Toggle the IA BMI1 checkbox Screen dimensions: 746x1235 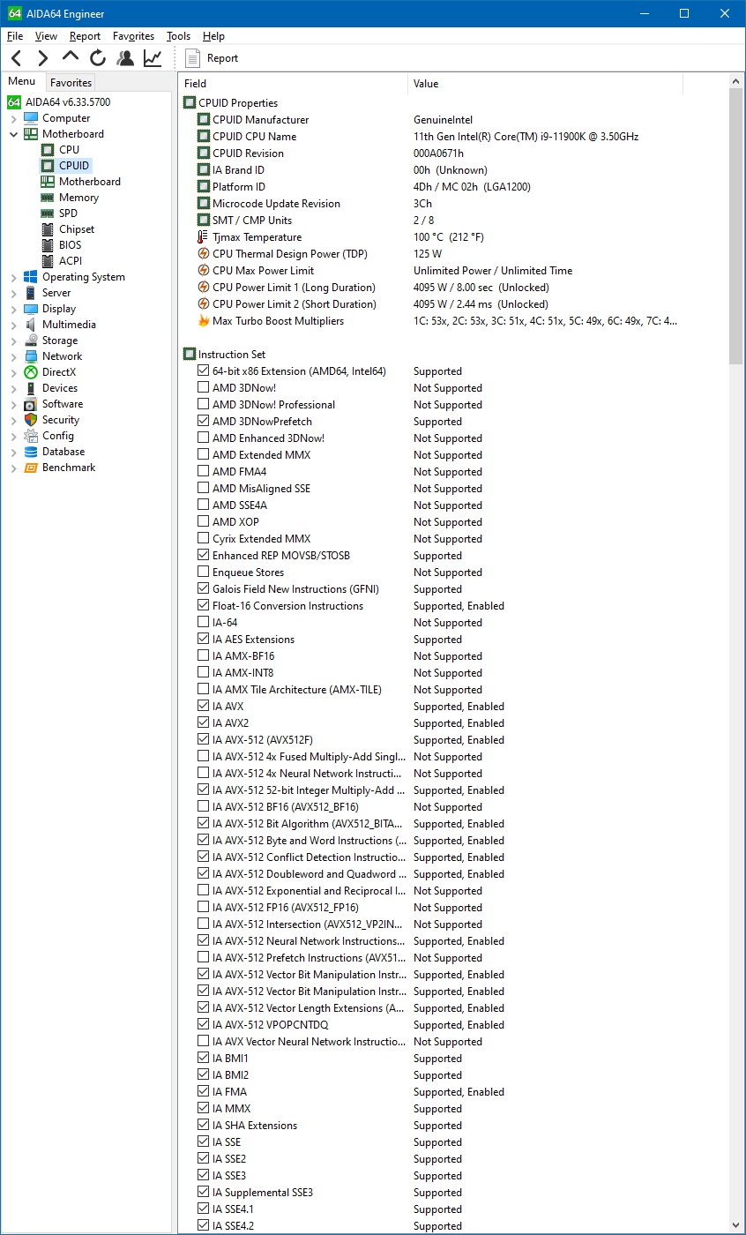pyautogui.click(x=204, y=1059)
